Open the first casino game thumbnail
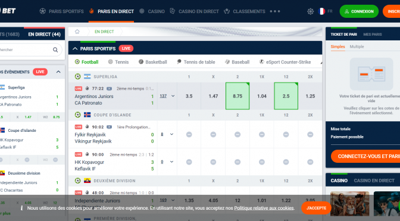 click(349, 204)
